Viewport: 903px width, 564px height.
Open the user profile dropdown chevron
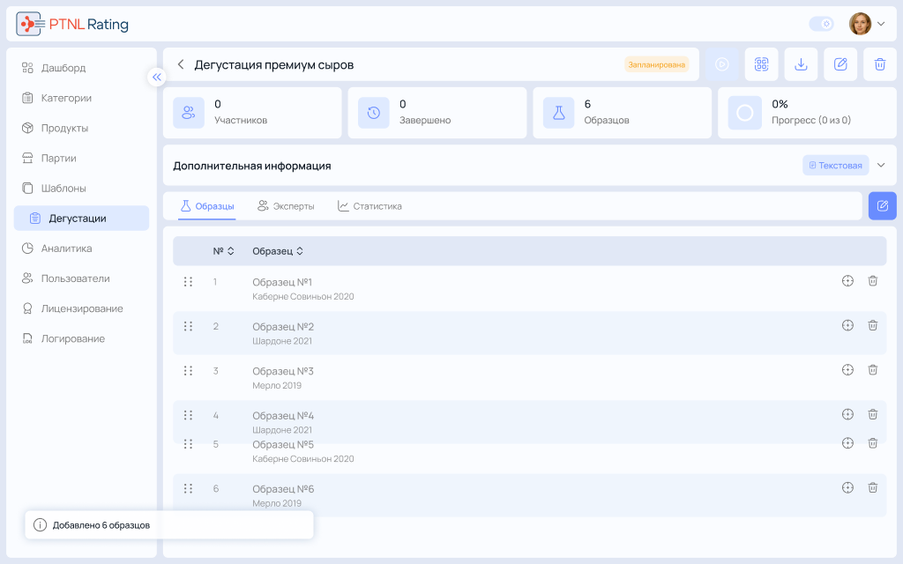click(881, 24)
